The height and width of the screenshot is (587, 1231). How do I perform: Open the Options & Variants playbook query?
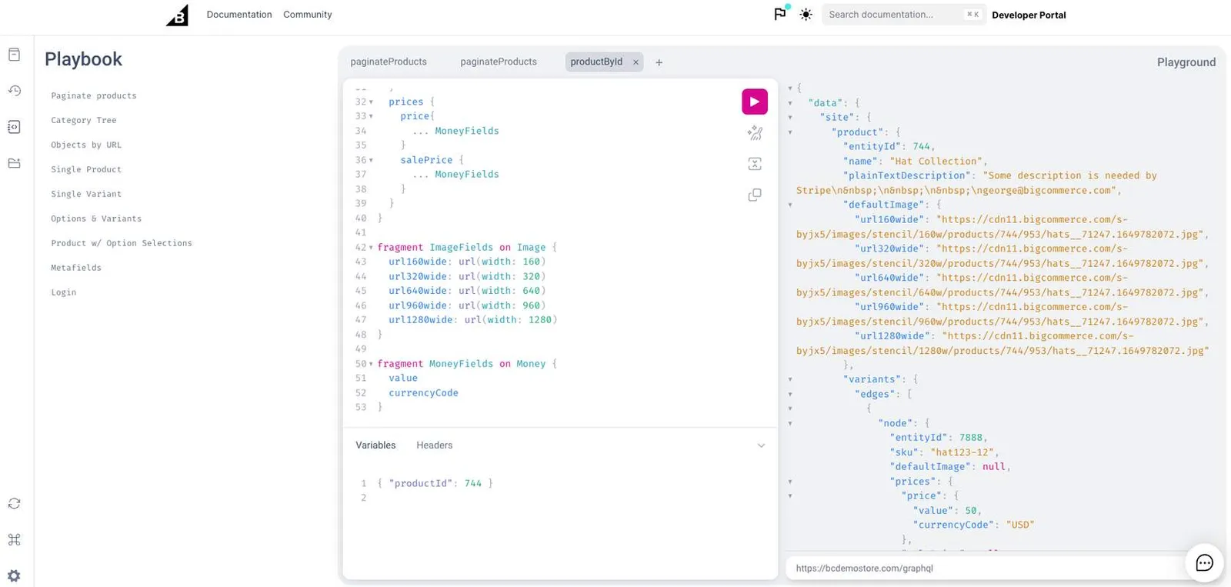pos(96,219)
